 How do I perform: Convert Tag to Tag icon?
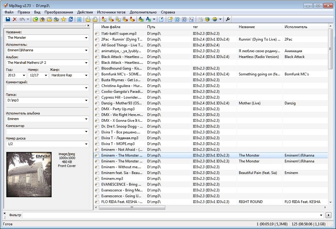point(132,19)
